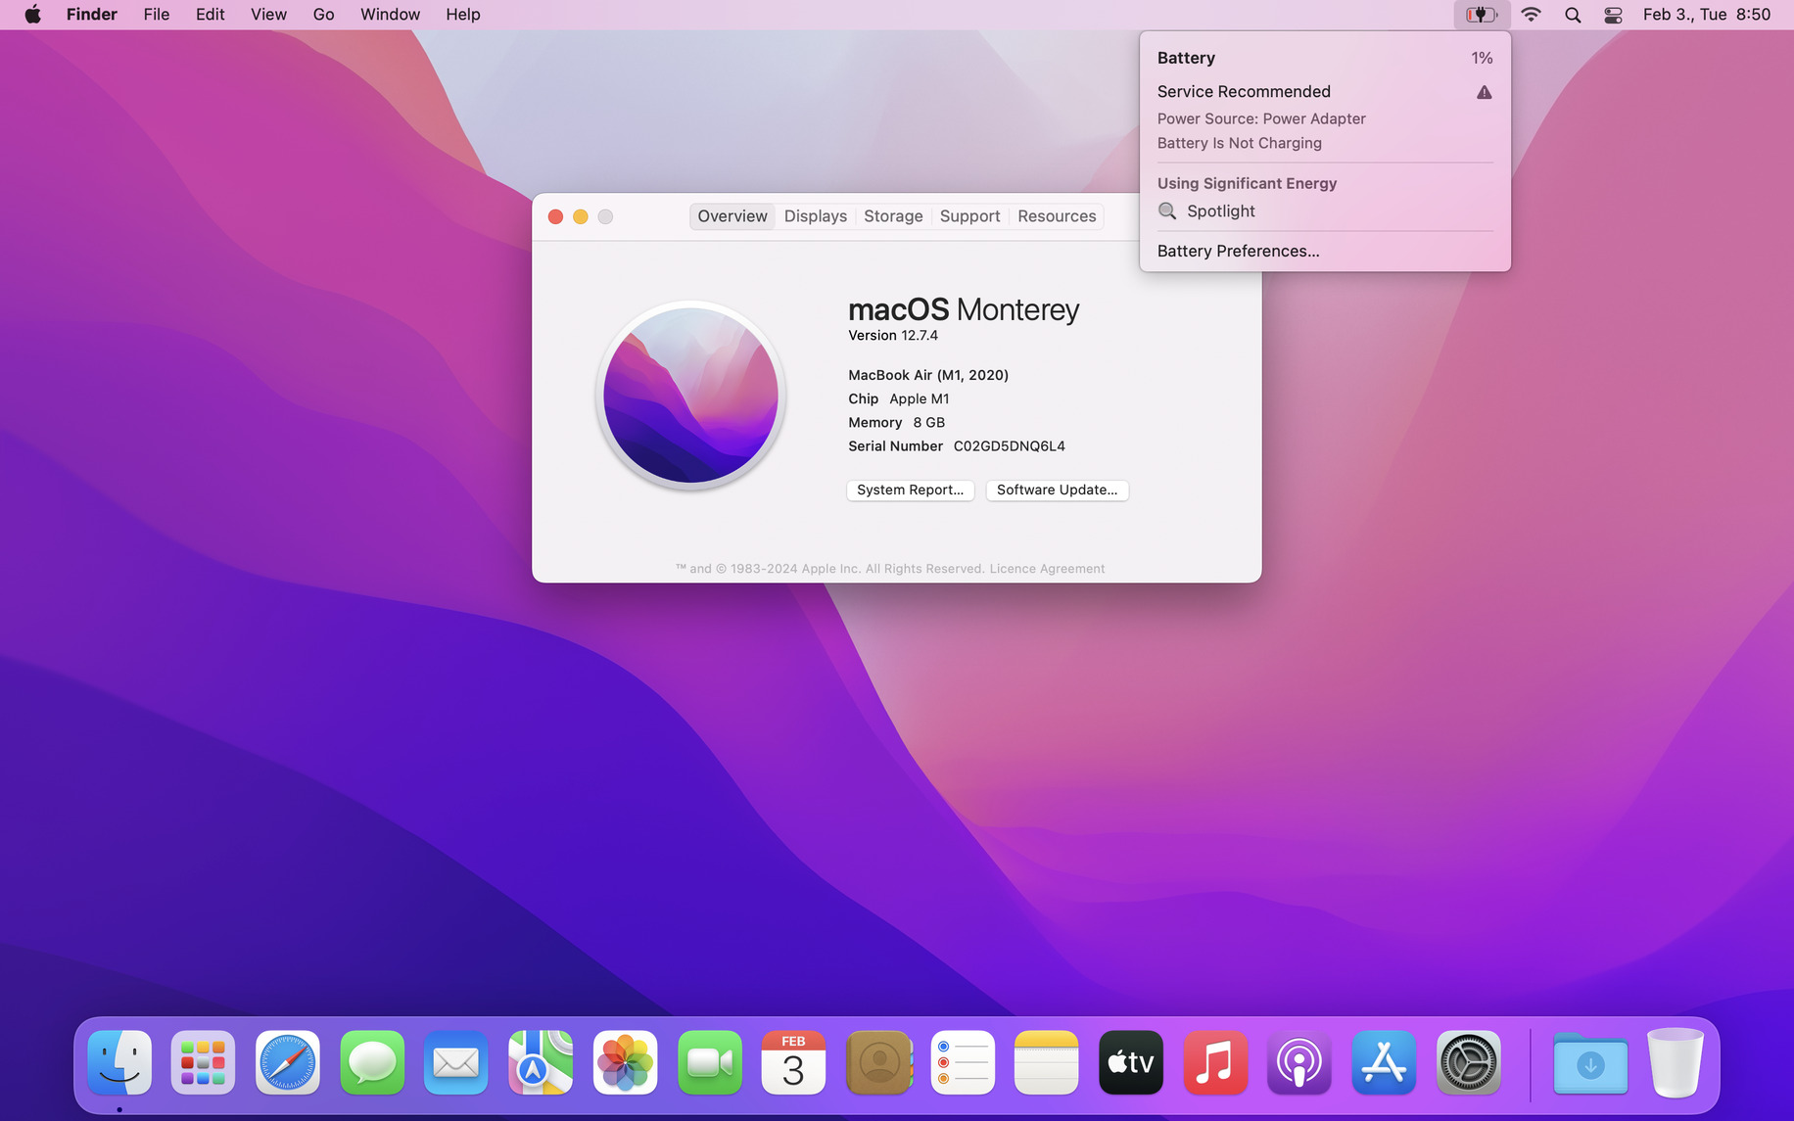Click the 8 GB memory value

[929, 423]
